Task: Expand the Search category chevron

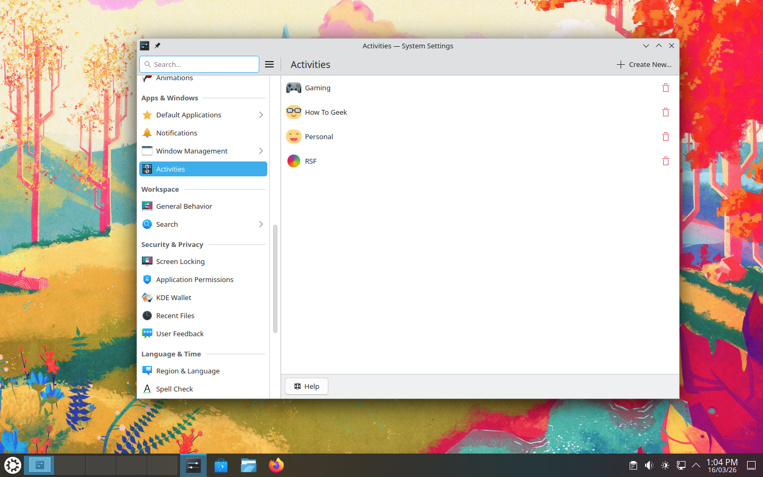Action: (261, 224)
